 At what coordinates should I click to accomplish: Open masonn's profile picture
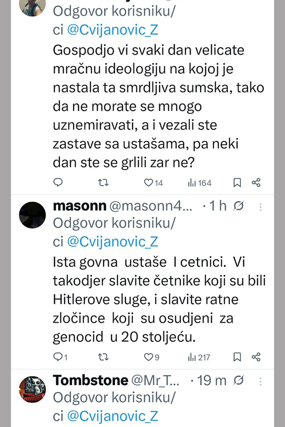[x=32, y=215]
